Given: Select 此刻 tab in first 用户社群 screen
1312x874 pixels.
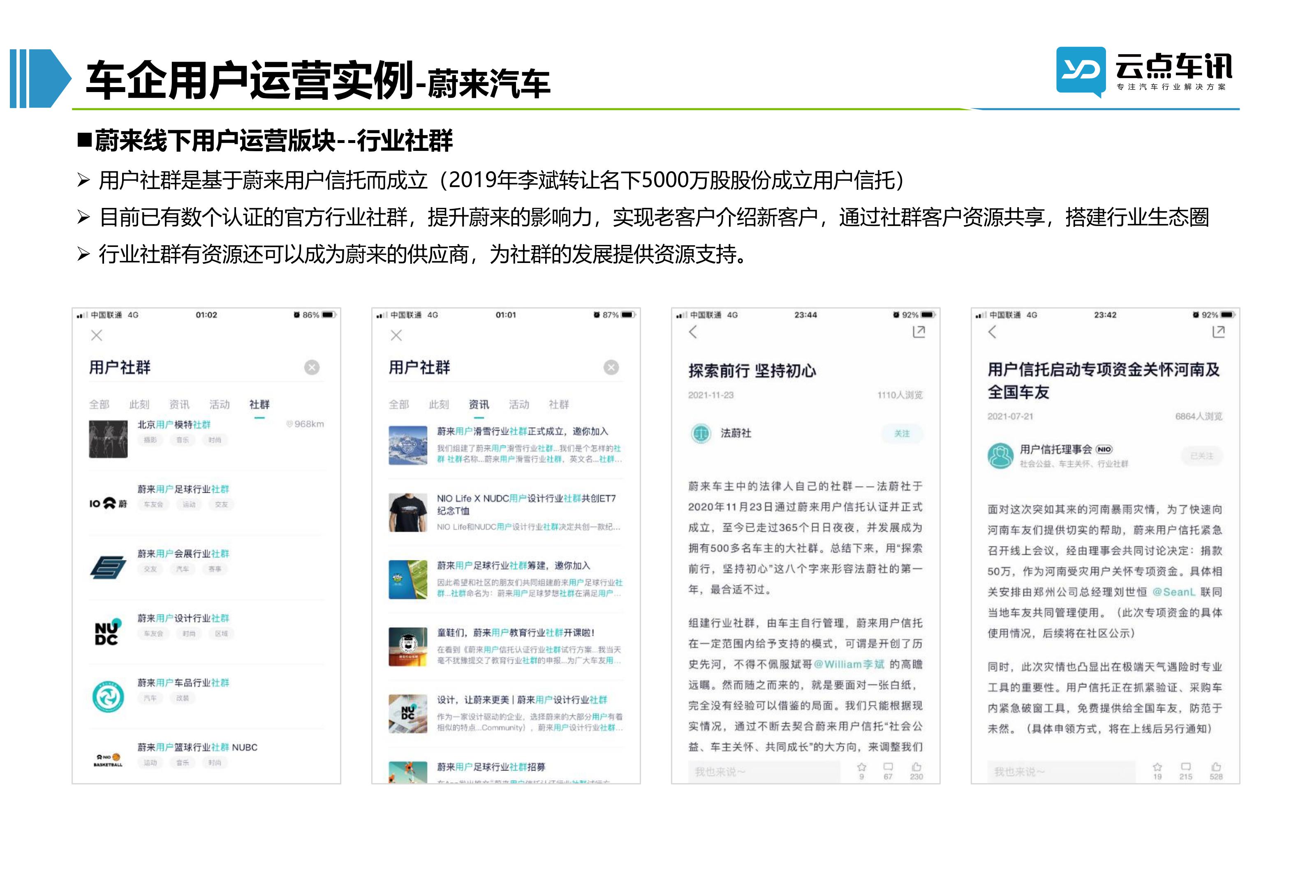Looking at the screenshot, I should click(139, 404).
